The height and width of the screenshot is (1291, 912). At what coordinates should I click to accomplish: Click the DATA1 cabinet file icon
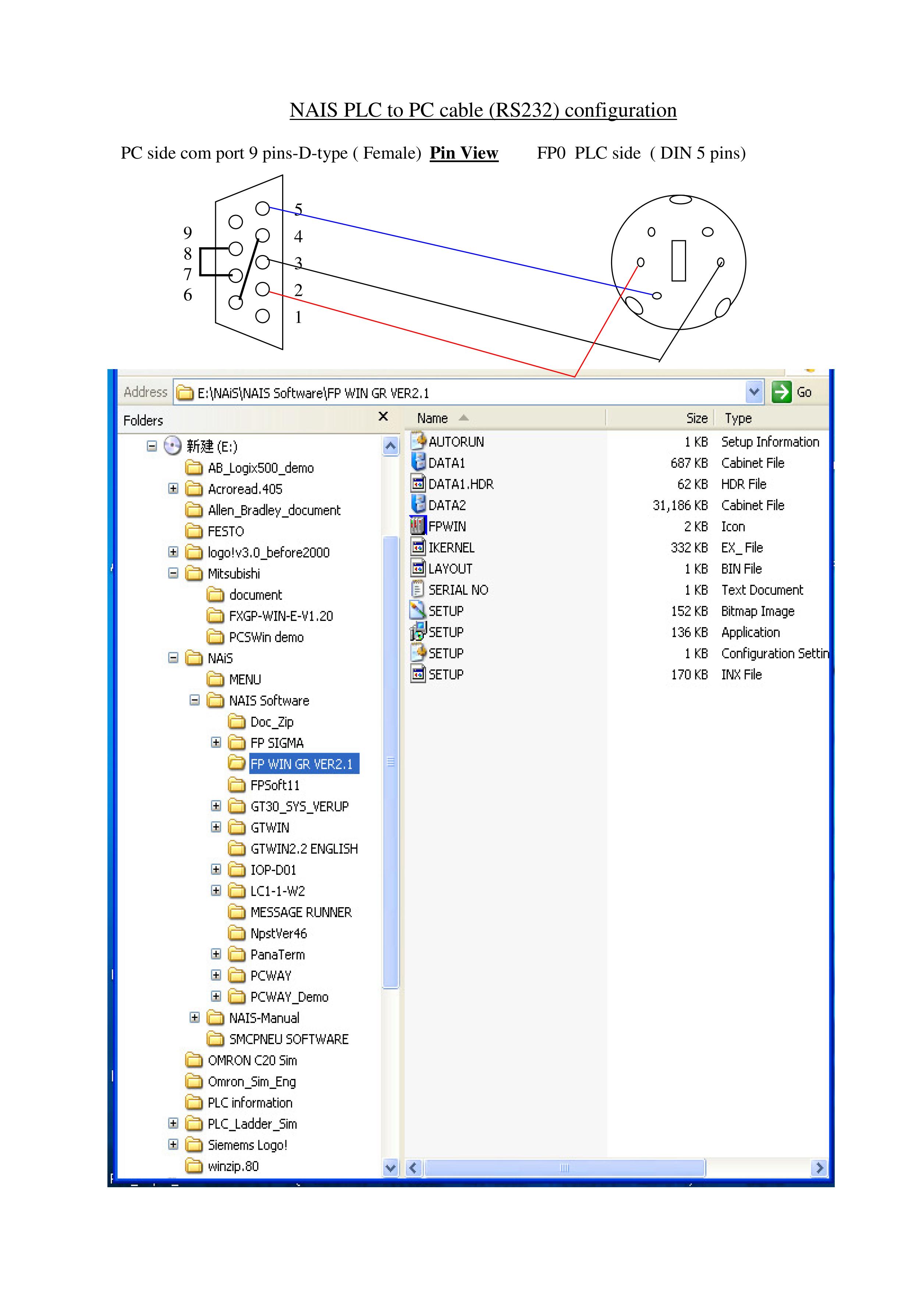[418, 462]
